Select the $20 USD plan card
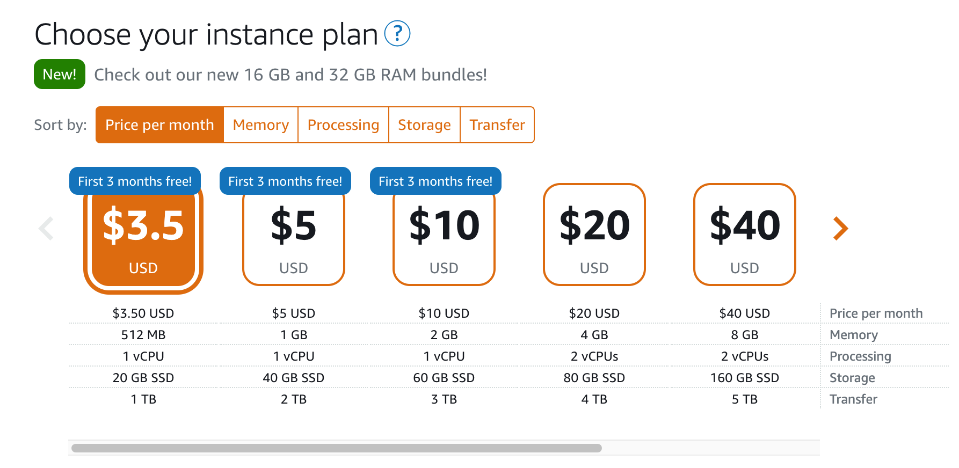Viewport: 959px width, 468px height. pos(594,235)
